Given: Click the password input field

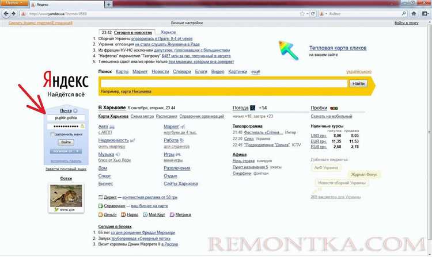Looking at the screenshot, I should (66, 126).
